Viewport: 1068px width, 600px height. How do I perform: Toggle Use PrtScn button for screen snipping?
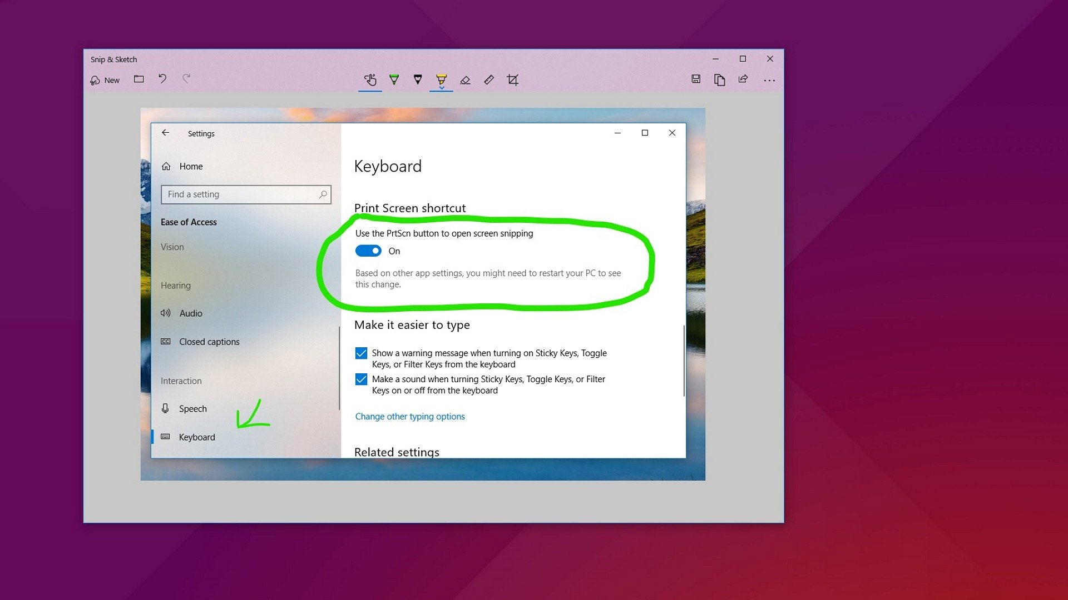click(368, 251)
